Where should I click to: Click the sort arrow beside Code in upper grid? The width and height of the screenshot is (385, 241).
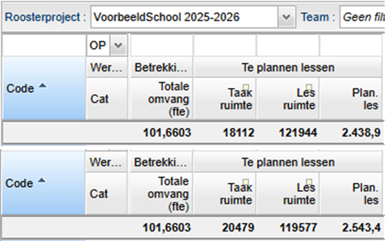(43, 86)
